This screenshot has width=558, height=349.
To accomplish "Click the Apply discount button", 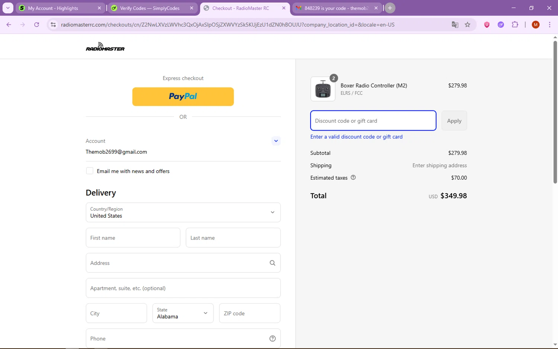I will pos(454,121).
